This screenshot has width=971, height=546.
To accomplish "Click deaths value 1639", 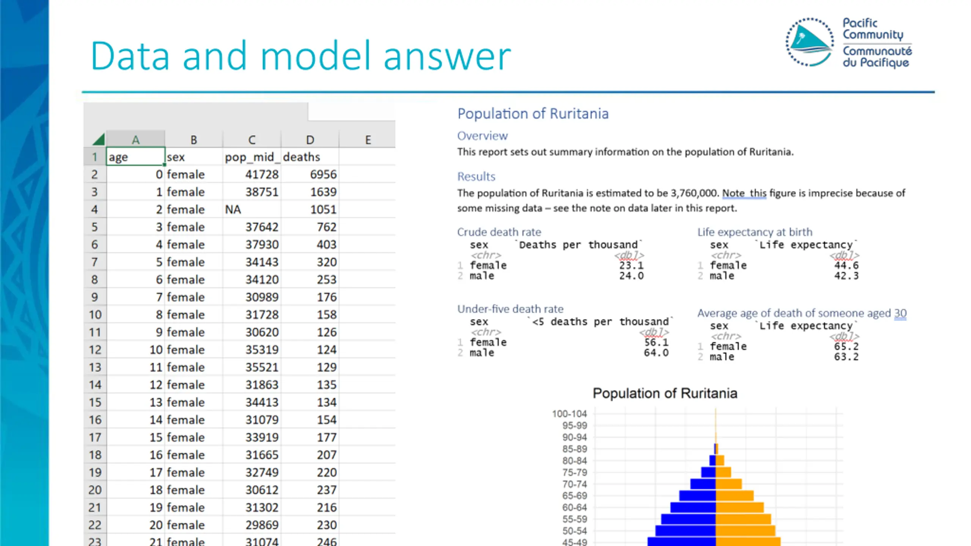I will 323,192.
